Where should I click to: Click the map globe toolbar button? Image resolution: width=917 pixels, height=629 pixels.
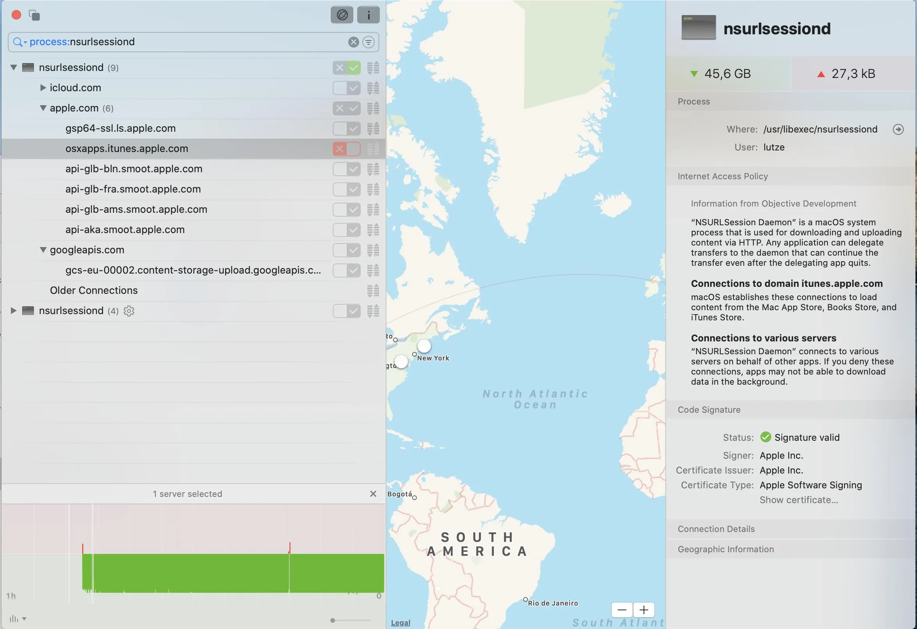pos(342,15)
